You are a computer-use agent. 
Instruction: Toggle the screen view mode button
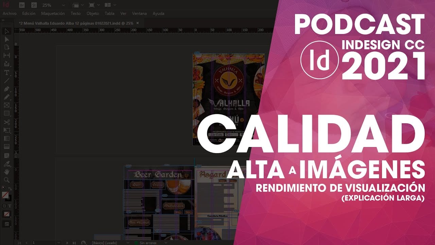6,224
